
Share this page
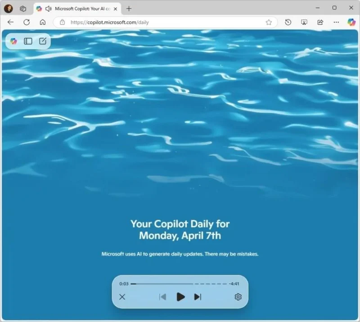point(320,22)
